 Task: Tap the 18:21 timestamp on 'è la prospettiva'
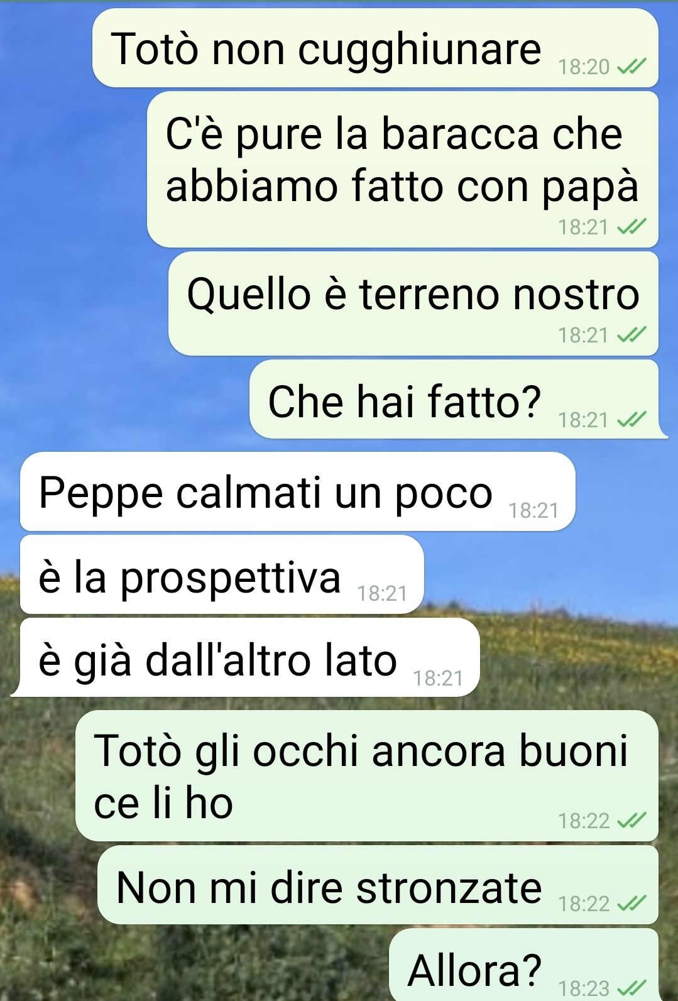[x=382, y=594]
